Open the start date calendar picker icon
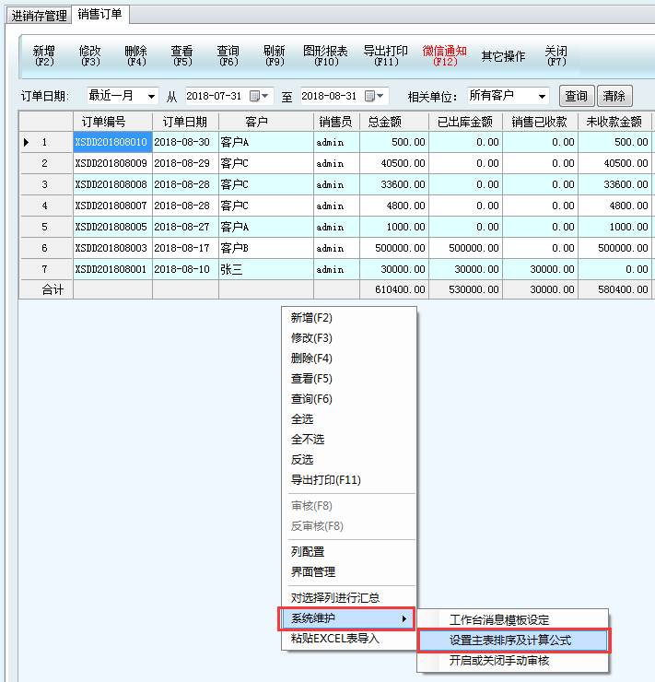This screenshot has height=682, width=655. 254,96
